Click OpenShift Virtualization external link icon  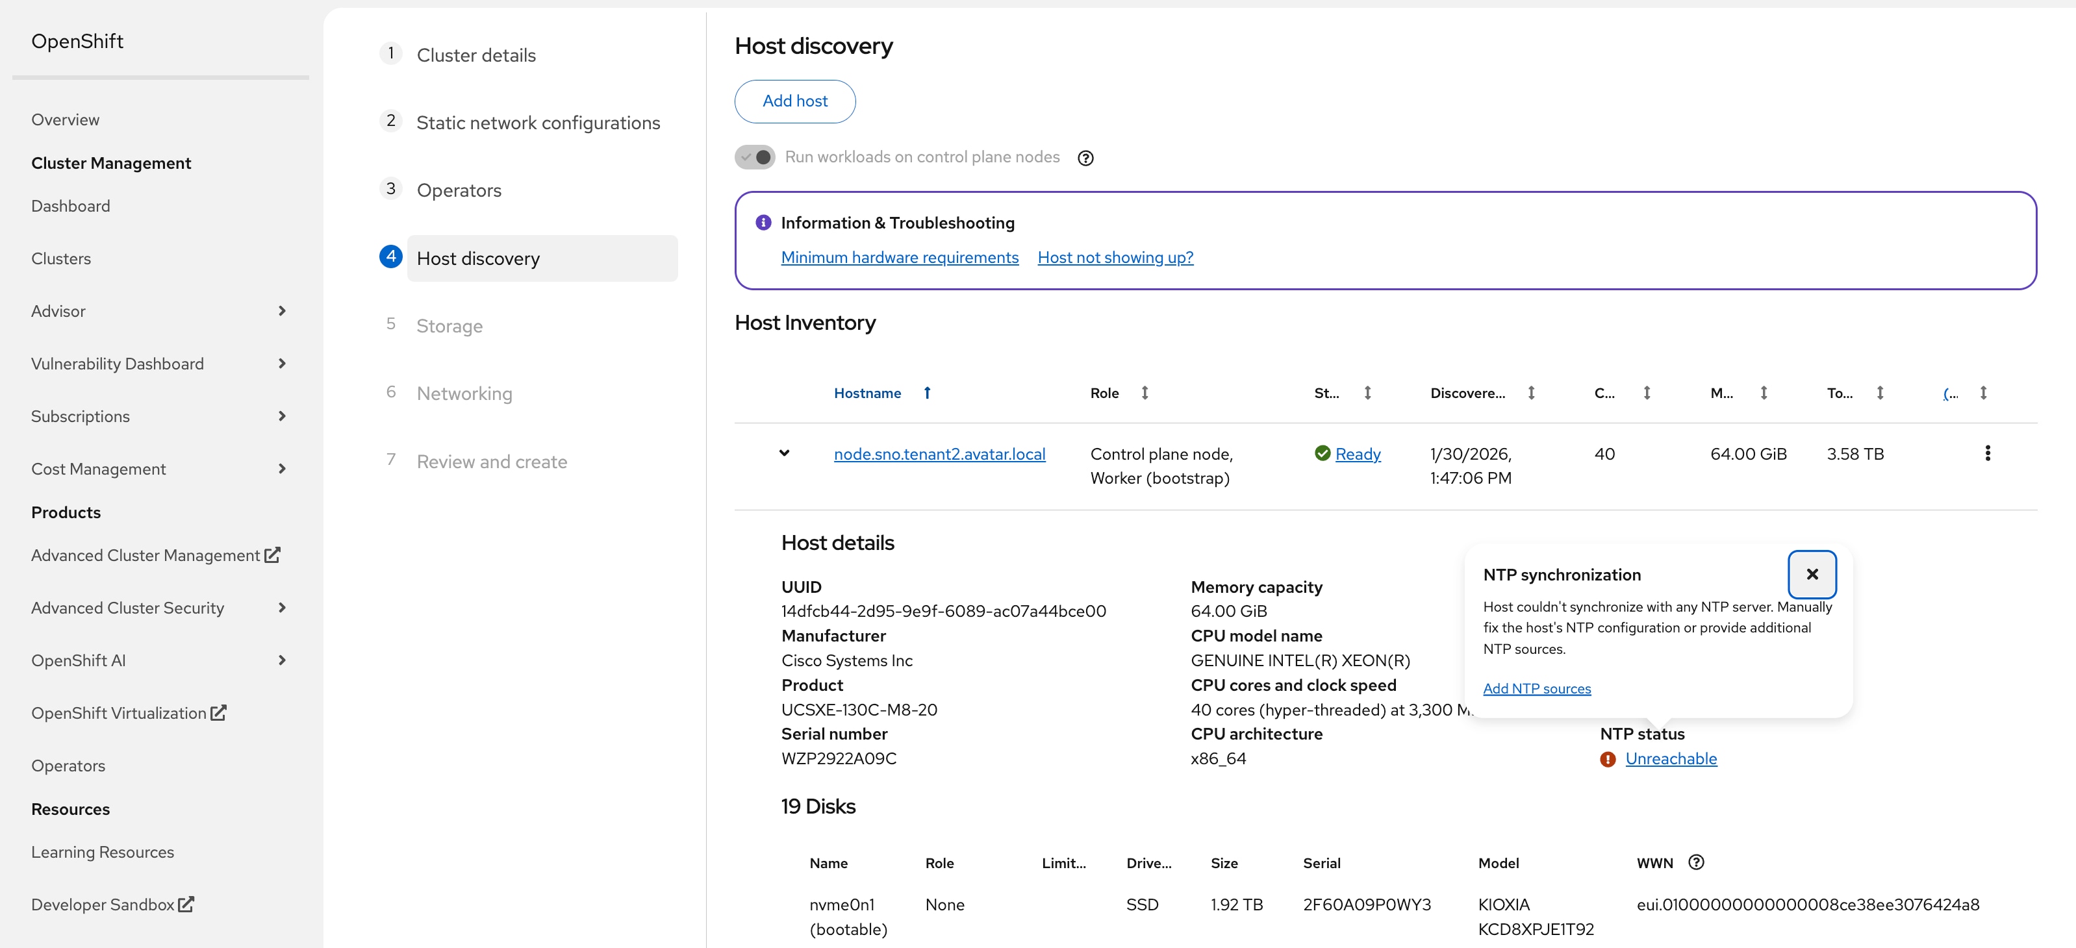(218, 713)
